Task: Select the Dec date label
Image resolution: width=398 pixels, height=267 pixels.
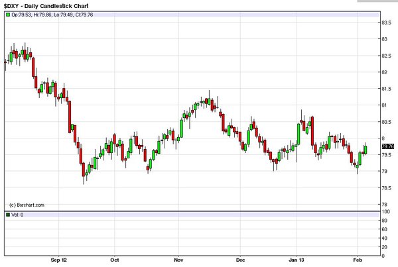Action: click(240, 261)
